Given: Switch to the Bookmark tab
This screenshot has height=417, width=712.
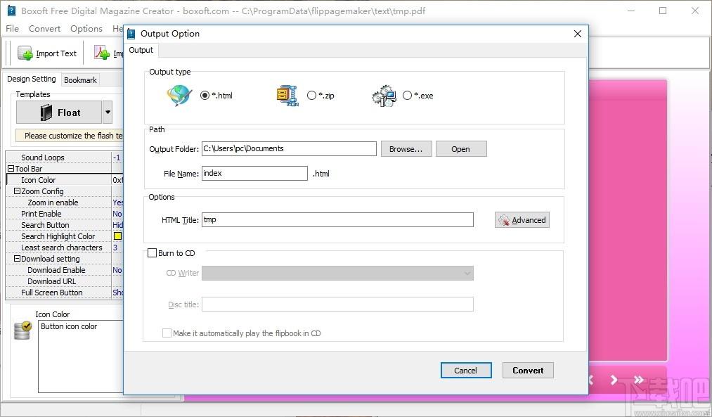Looking at the screenshot, I should pyautogui.click(x=80, y=80).
